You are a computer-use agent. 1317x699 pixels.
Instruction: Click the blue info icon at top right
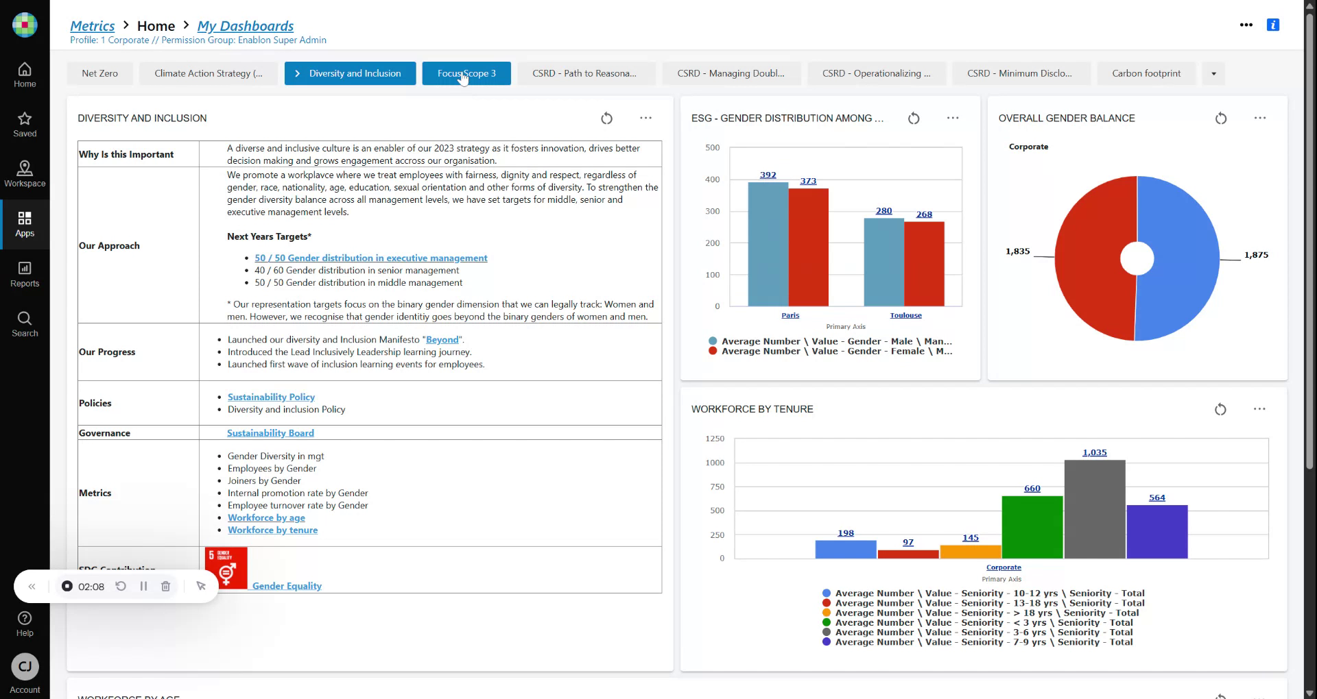tap(1273, 25)
